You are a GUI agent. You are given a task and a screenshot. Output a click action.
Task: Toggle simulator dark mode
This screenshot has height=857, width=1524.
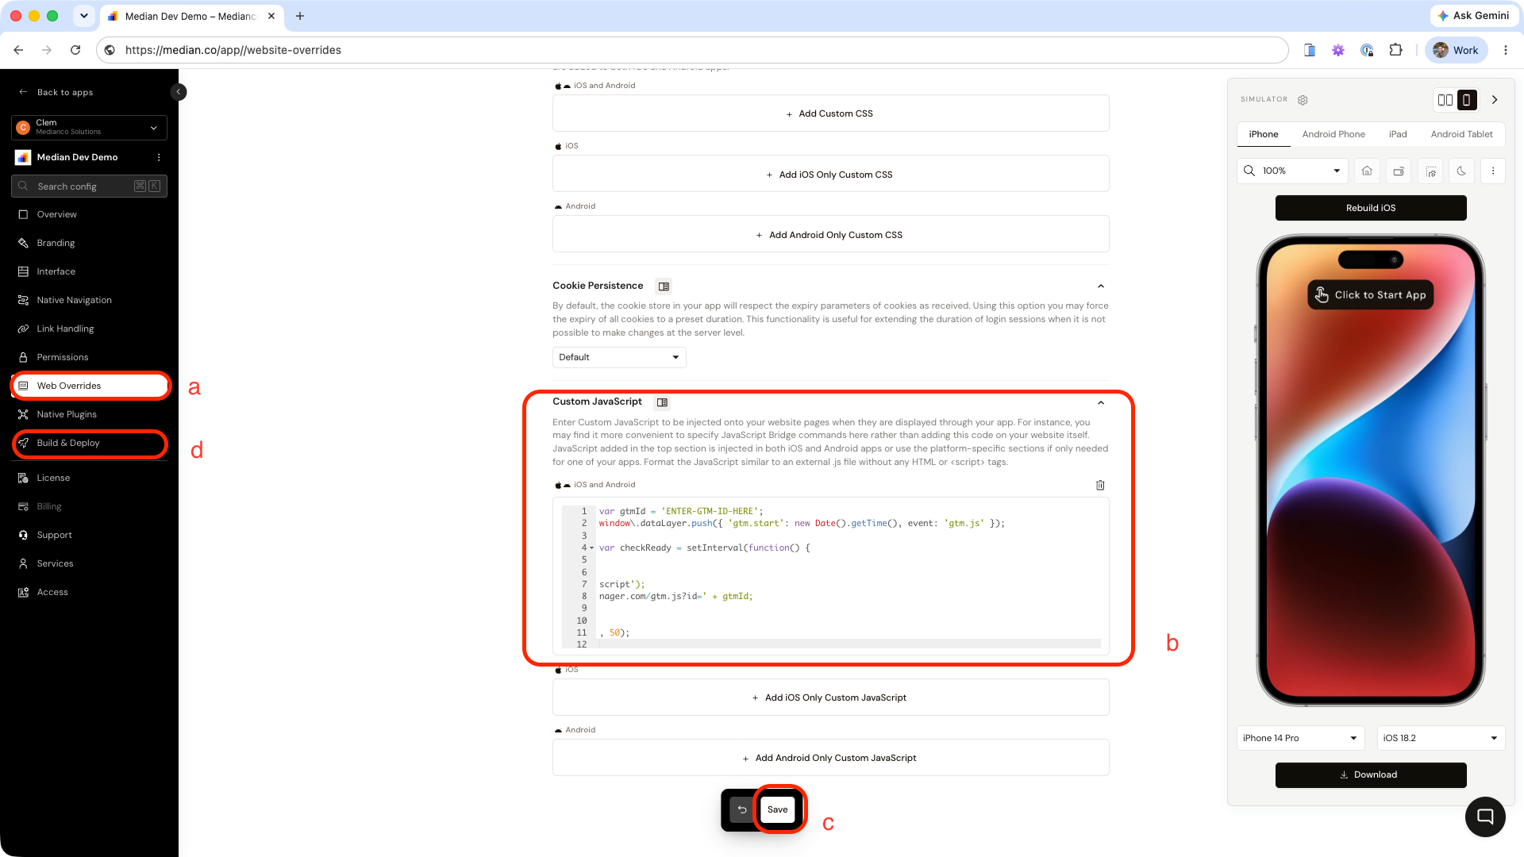1461,171
